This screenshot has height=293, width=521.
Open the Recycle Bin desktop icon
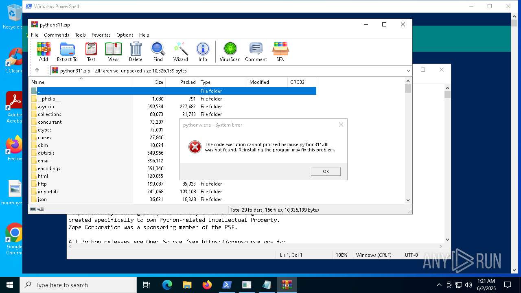point(14,17)
